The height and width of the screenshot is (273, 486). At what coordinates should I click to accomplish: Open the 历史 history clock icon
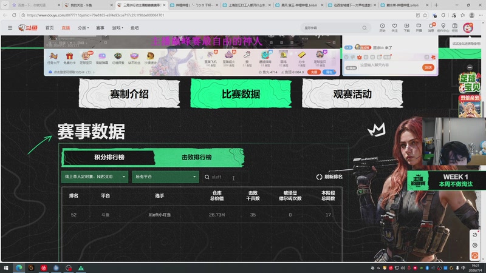coord(382,27)
